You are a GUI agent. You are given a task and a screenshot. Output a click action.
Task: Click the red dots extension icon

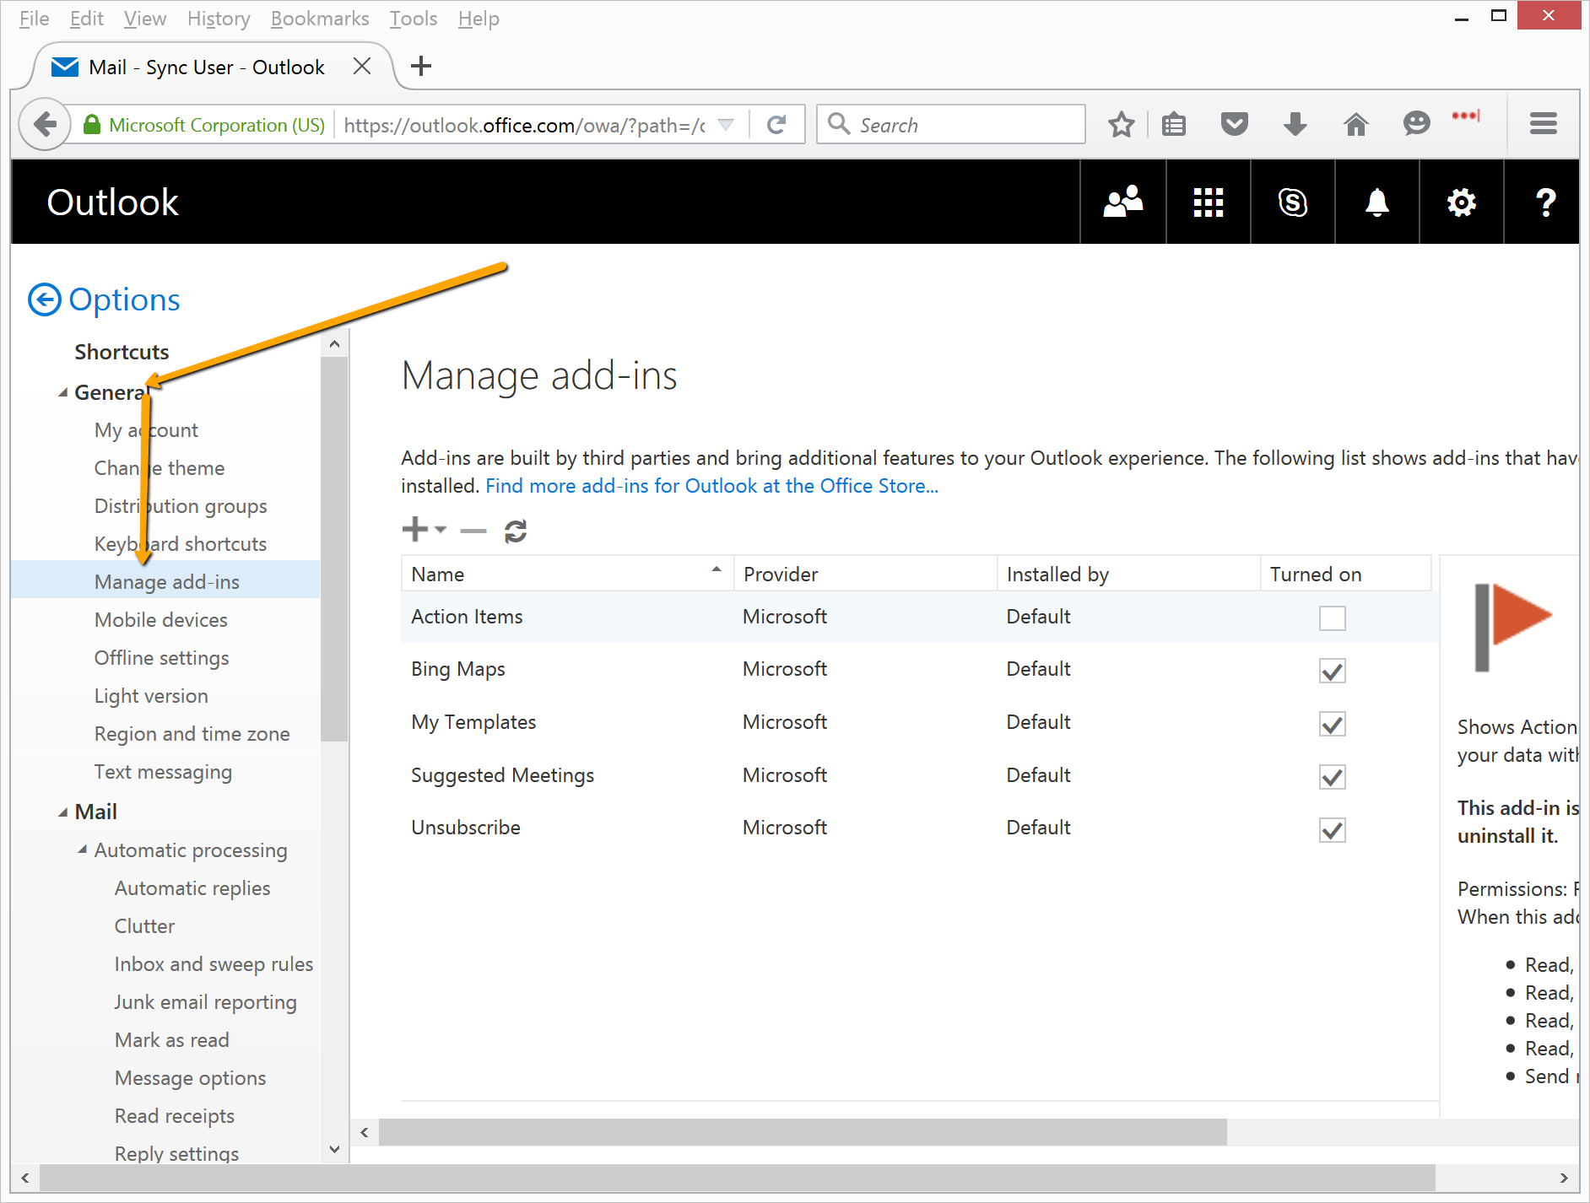pyautogui.click(x=1466, y=116)
